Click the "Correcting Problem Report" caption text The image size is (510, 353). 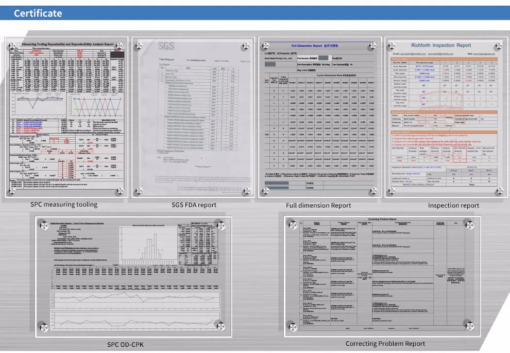(x=385, y=344)
